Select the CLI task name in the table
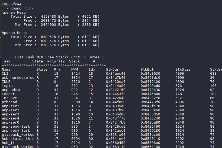This screenshot has height=148, width=222. pyautogui.click(x=5, y=74)
